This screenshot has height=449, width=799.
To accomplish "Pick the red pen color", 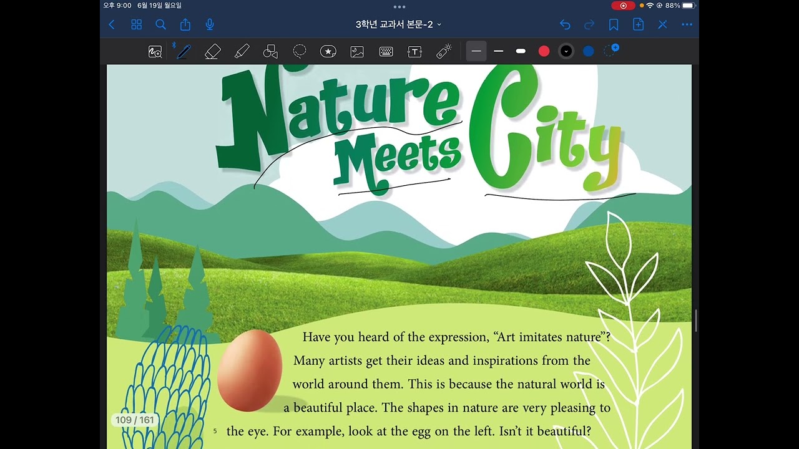I will click(x=544, y=51).
